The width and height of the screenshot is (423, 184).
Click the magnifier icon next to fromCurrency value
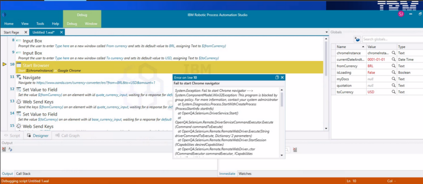click(394, 66)
